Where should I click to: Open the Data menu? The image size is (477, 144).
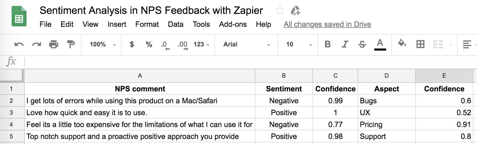[175, 24]
